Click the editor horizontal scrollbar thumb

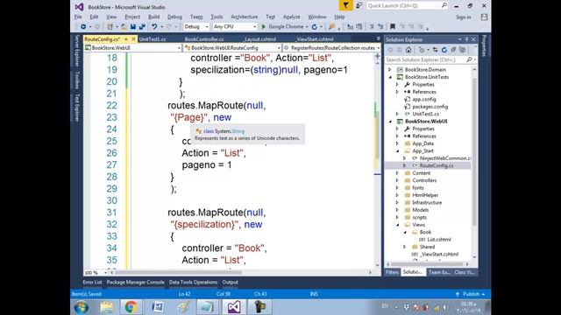[178, 272]
